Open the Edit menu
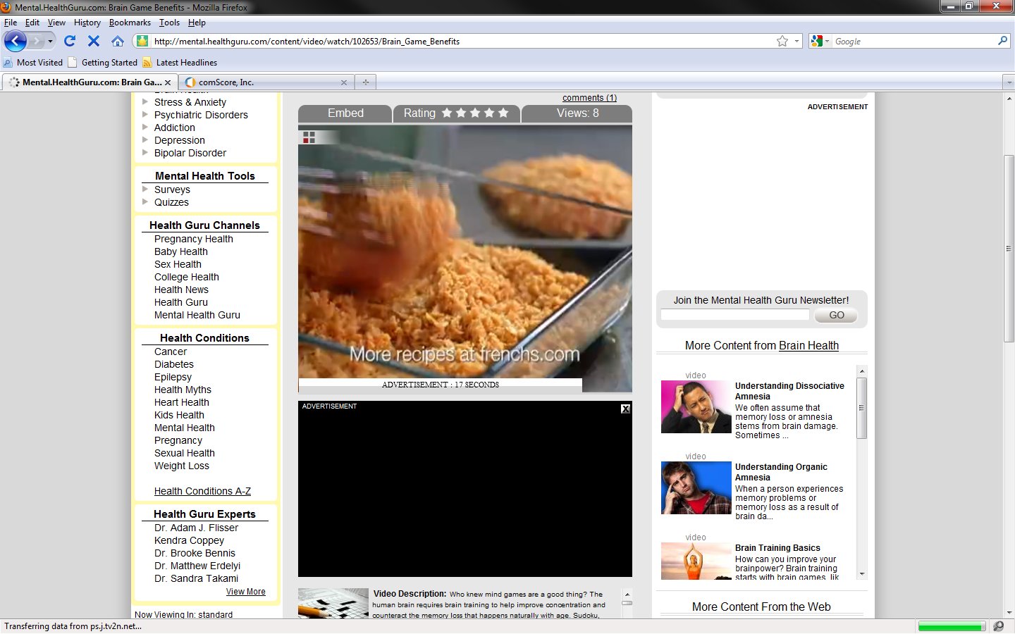Screen dimensions: 1015x634 coord(32,23)
